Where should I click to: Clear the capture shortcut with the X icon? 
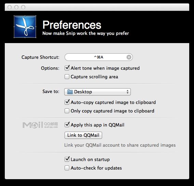pos(129,57)
